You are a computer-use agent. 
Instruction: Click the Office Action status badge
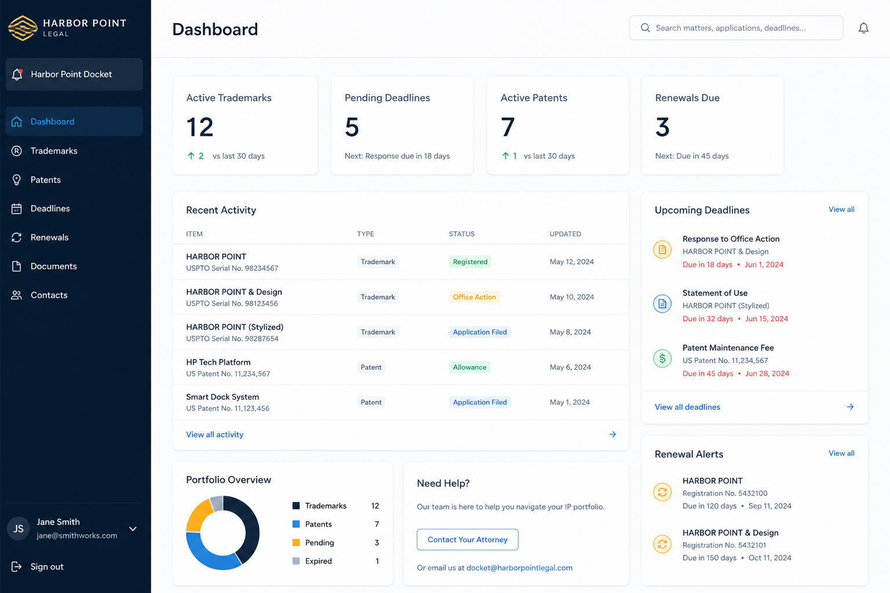click(475, 297)
